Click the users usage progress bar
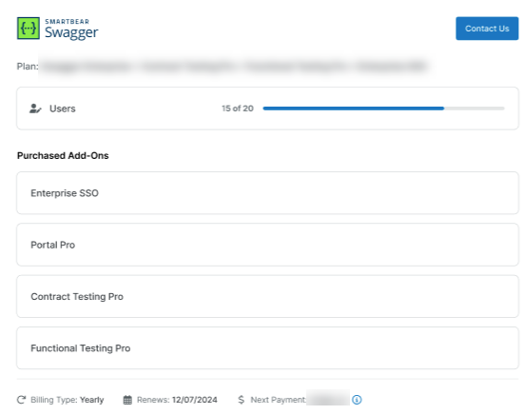This screenshot has height=415, width=524. 383,109
